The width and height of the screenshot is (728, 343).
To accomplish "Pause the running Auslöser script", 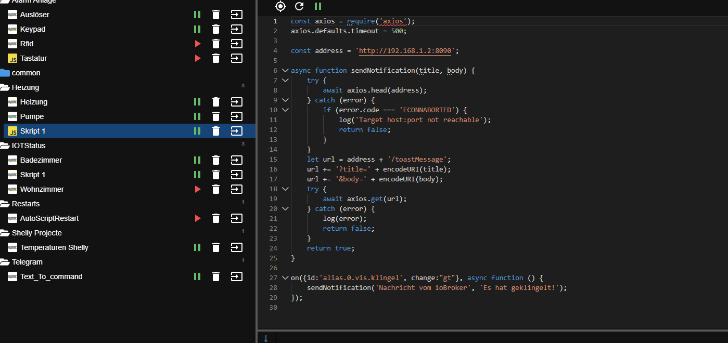I will coord(197,15).
